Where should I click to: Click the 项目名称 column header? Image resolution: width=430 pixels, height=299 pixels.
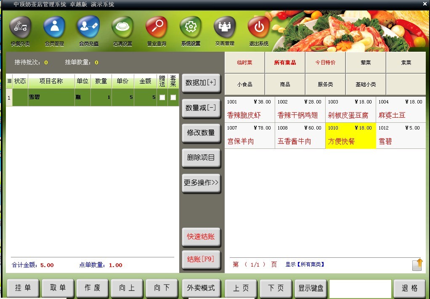click(x=51, y=81)
